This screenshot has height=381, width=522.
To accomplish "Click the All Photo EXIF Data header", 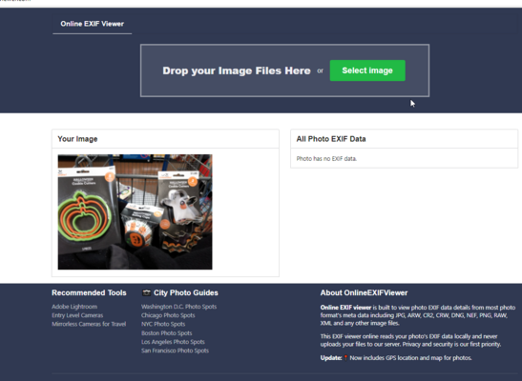I will [404, 139].
